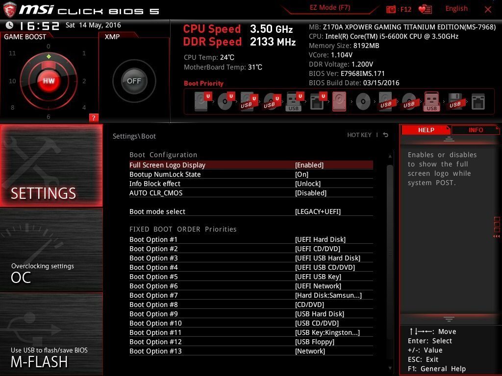The image size is (502, 376).
Task: Click the UEFI network boot priority icon
Action: [x=318, y=102]
